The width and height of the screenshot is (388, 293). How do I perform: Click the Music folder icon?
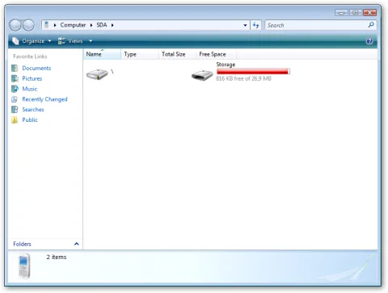[x=15, y=89]
